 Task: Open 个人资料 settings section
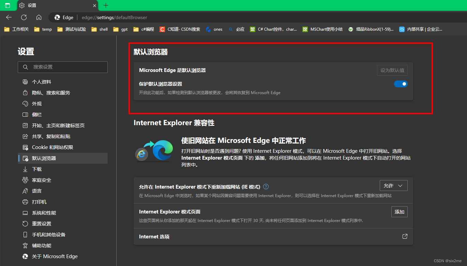click(x=63, y=82)
